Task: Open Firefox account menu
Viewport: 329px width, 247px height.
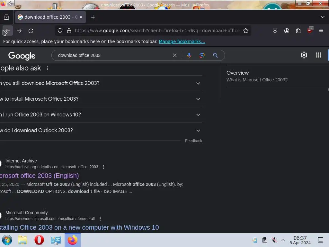Action: point(287,31)
